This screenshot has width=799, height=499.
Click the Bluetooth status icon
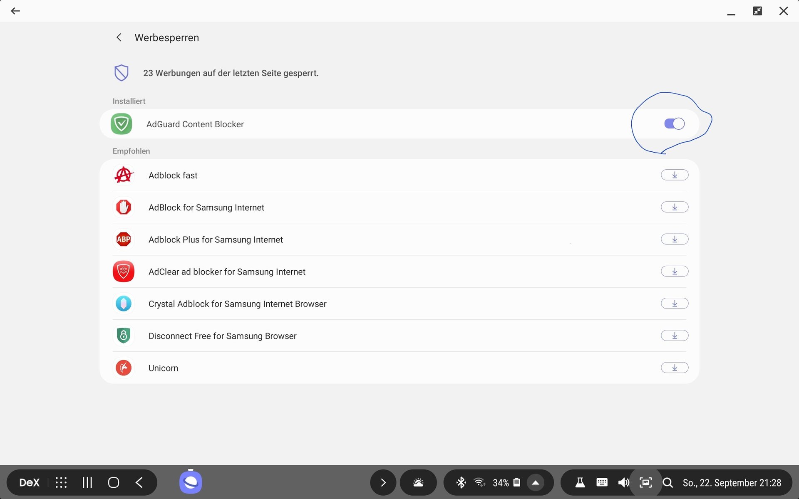tap(461, 482)
